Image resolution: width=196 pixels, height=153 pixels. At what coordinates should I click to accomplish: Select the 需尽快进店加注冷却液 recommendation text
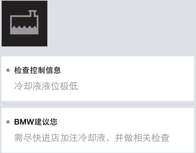point(60,138)
